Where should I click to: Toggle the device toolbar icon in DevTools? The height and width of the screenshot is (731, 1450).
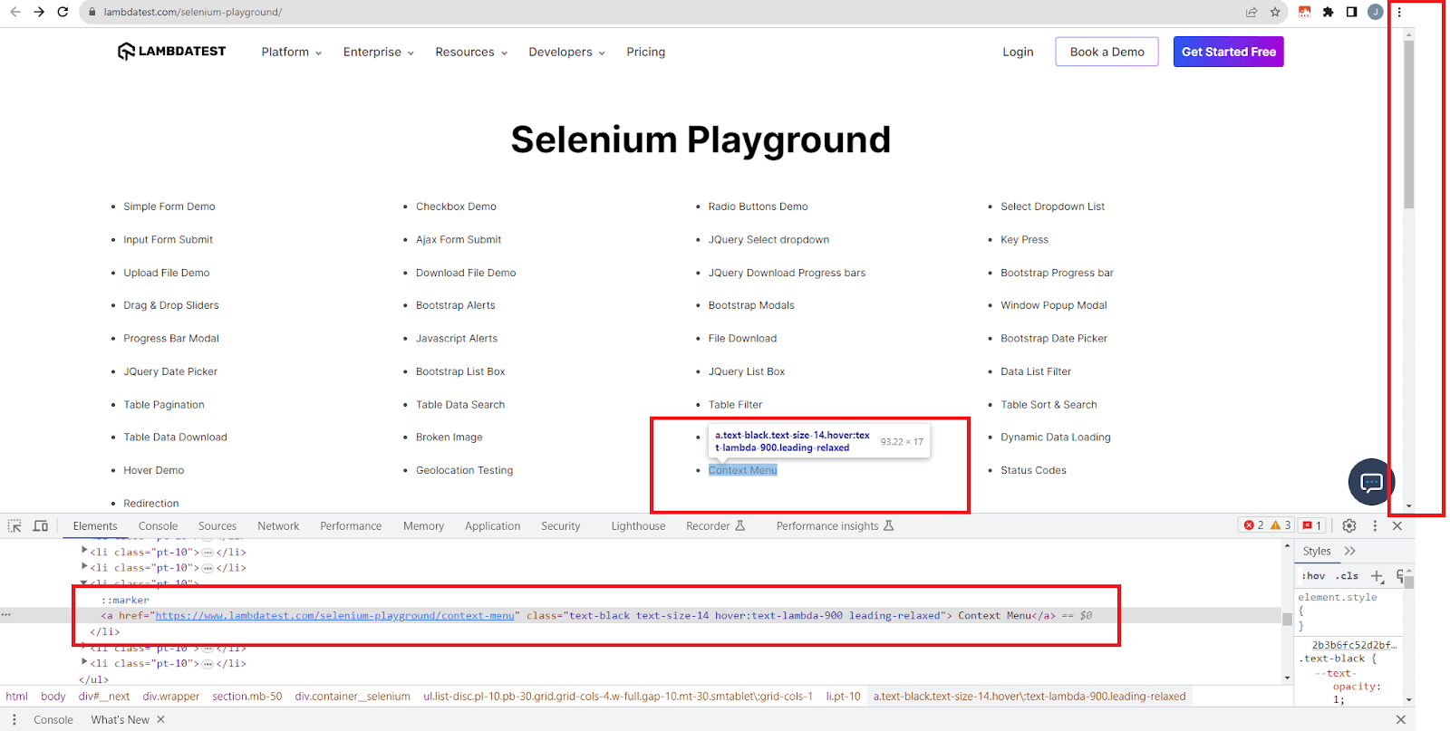(x=41, y=526)
